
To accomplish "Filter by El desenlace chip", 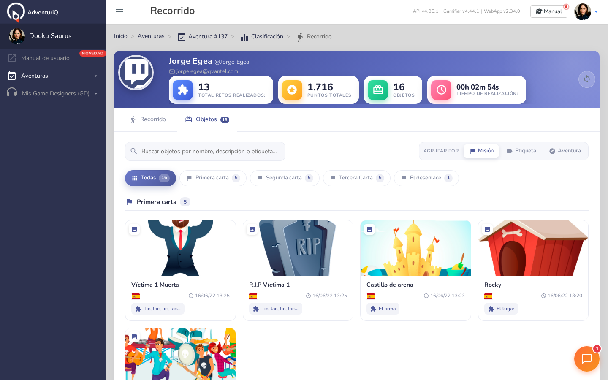I will tap(426, 178).
